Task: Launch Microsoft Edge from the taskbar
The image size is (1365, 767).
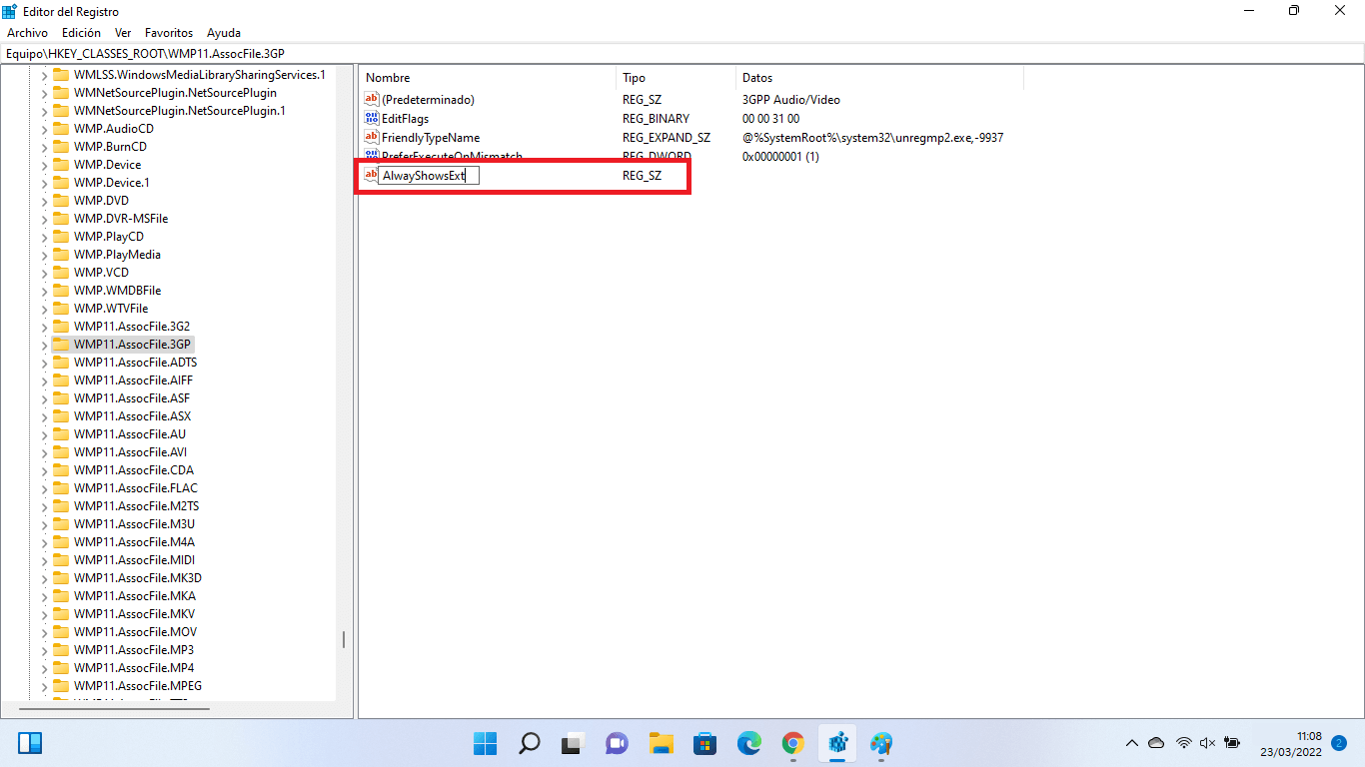Action: click(749, 743)
